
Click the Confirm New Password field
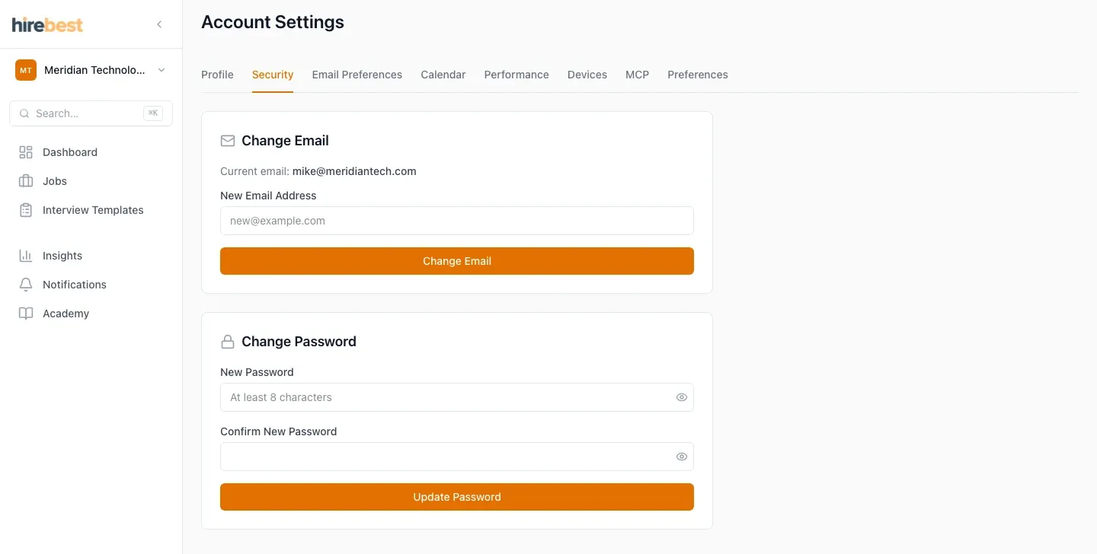click(457, 457)
